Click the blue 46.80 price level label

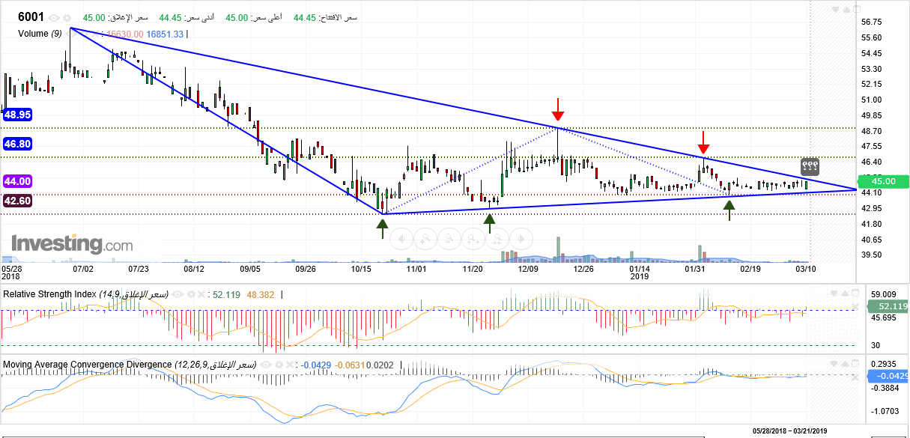(x=17, y=143)
